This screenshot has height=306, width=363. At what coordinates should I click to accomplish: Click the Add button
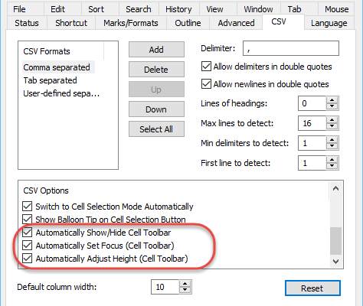click(156, 50)
